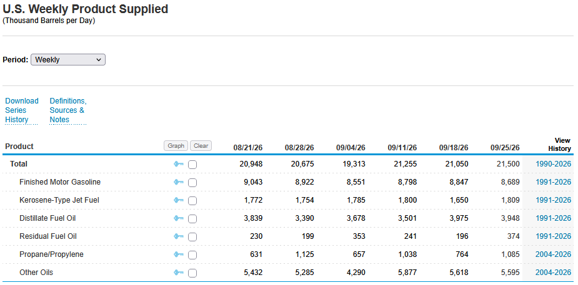Viewport: 578px width, 285px height.
Task: View Total history 1990-2026
Action: (553, 164)
